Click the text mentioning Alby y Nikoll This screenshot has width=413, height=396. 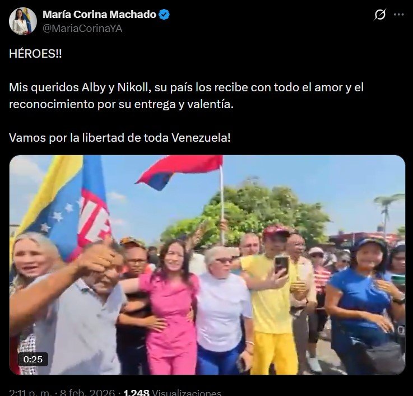(x=186, y=87)
